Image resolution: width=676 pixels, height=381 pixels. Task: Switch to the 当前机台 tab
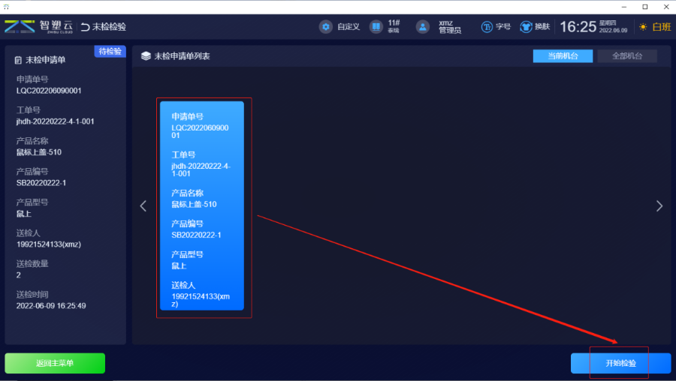click(x=563, y=56)
